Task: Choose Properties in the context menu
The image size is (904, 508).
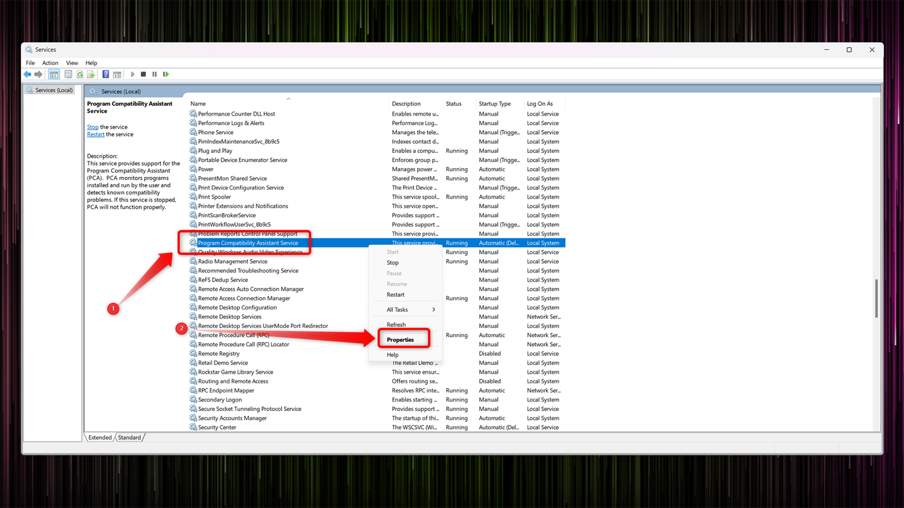Action: (x=406, y=339)
